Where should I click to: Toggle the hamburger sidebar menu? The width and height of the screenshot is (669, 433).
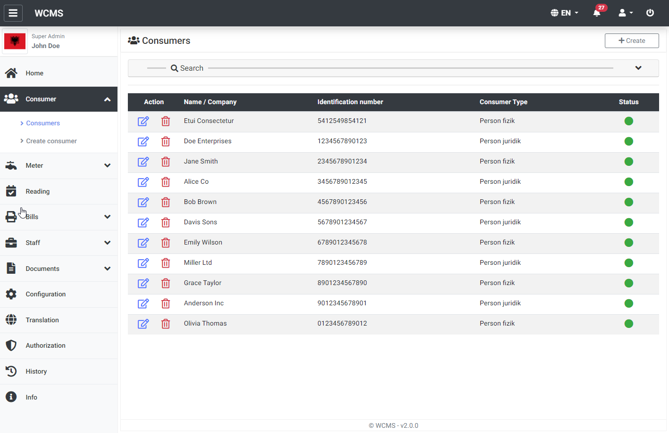13,13
